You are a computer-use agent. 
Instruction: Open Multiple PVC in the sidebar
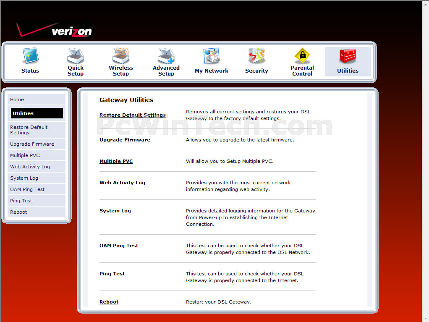click(x=37, y=155)
